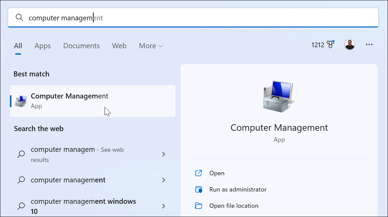
Task: Click Run as administrator
Action: [237, 189]
